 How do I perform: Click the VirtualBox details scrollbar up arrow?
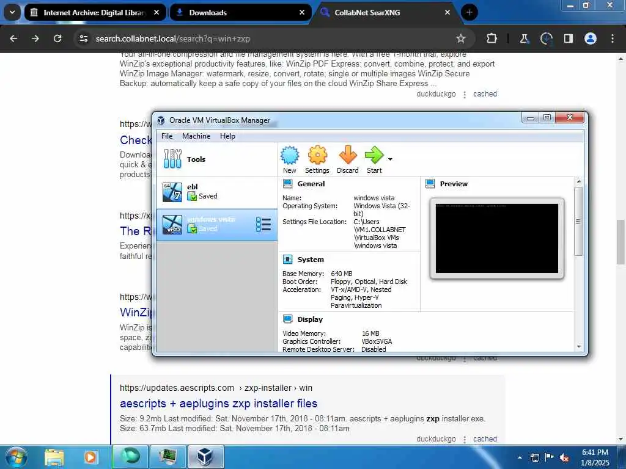click(579, 182)
